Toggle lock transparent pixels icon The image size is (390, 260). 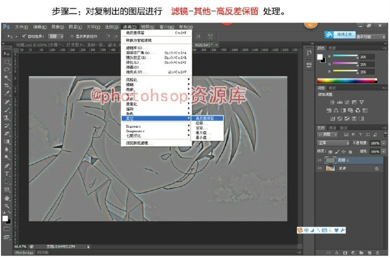330,151
